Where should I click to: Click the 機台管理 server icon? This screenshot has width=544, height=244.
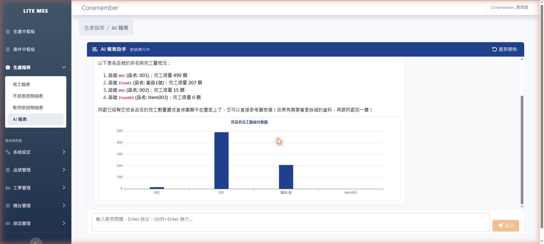(x=8, y=206)
